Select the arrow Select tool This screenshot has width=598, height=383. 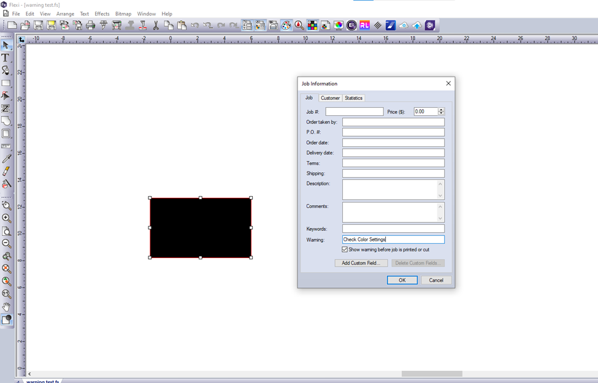6,45
